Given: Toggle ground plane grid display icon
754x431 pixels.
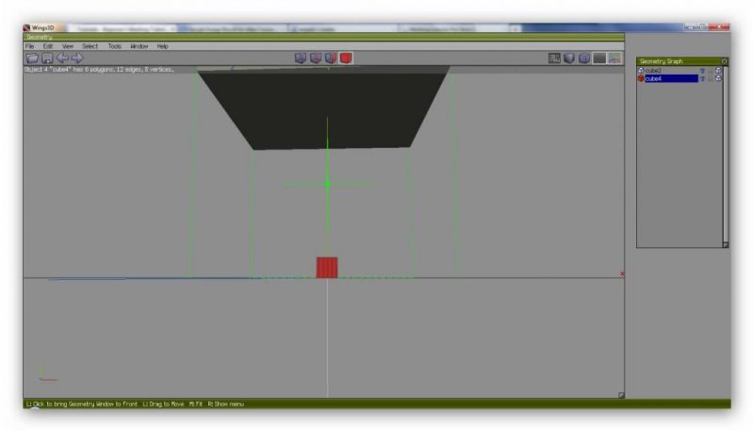Looking at the screenshot, I should (555, 58).
